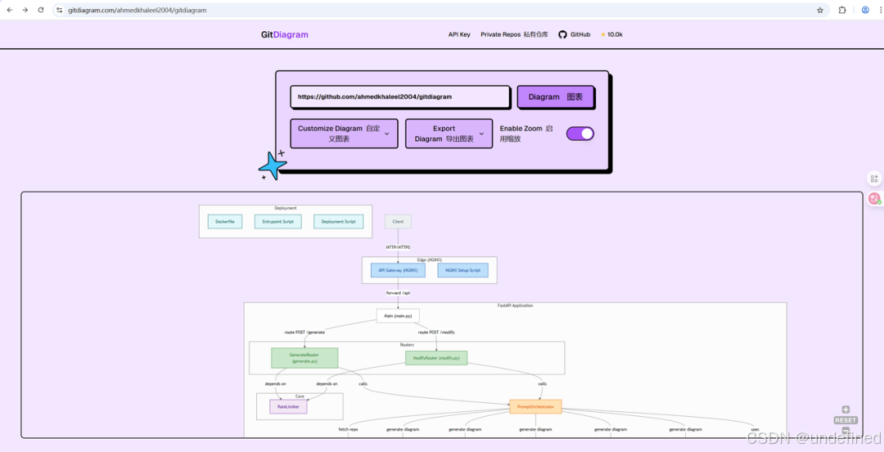
Task: Turn off the Enable Zoom switch
Action: click(x=580, y=133)
